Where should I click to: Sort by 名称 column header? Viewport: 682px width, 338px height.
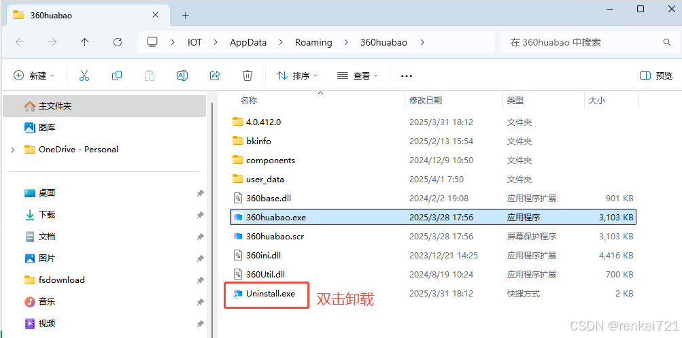click(x=249, y=101)
